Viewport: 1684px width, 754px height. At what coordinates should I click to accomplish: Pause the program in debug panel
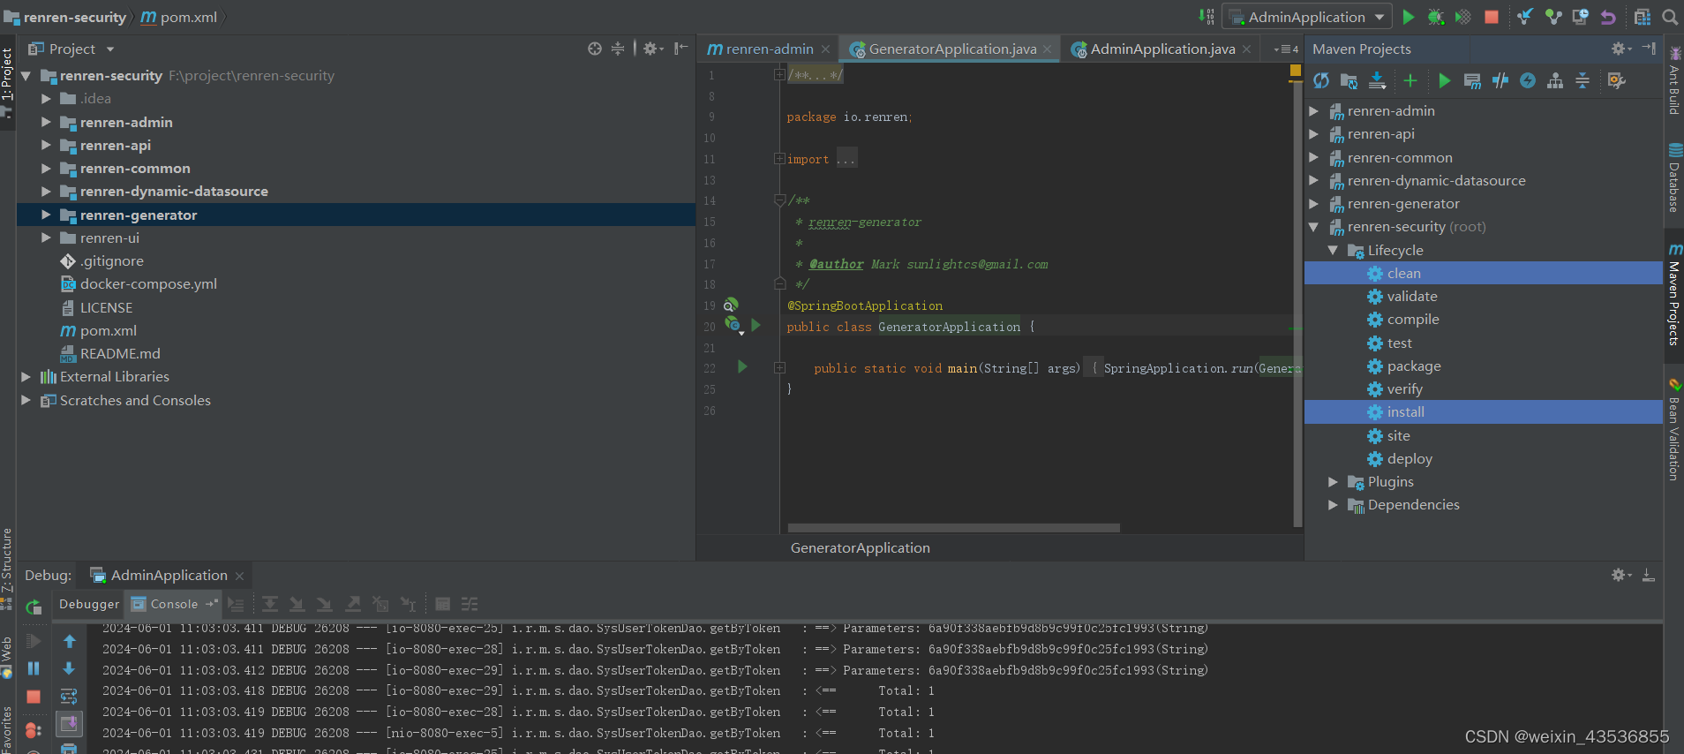click(34, 668)
